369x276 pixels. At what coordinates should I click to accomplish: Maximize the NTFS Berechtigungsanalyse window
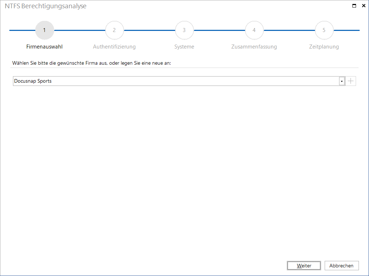click(x=354, y=6)
